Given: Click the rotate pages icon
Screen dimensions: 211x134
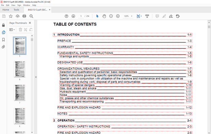Looking at the screenshot, I should pos(31,30).
